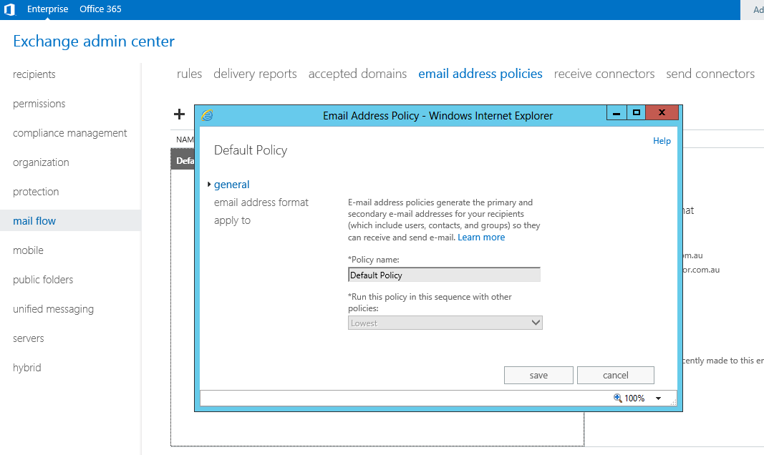Close the Email Address Policy window
Screen dimensions: 764x455
pyautogui.click(x=662, y=113)
